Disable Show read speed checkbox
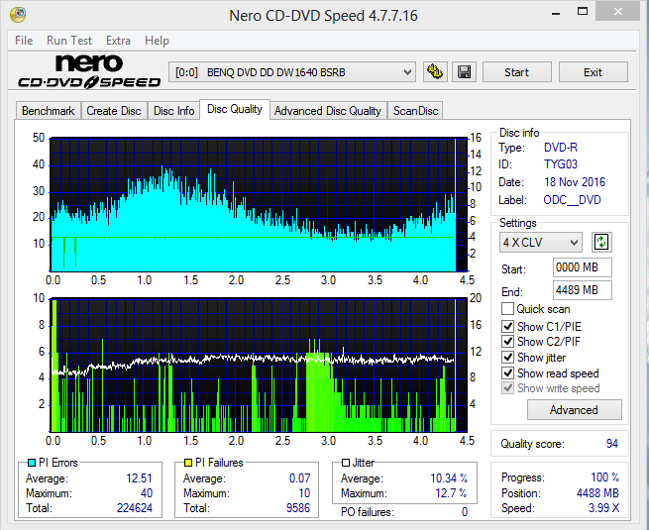This screenshot has width=649, height=530. click(507, 372)
